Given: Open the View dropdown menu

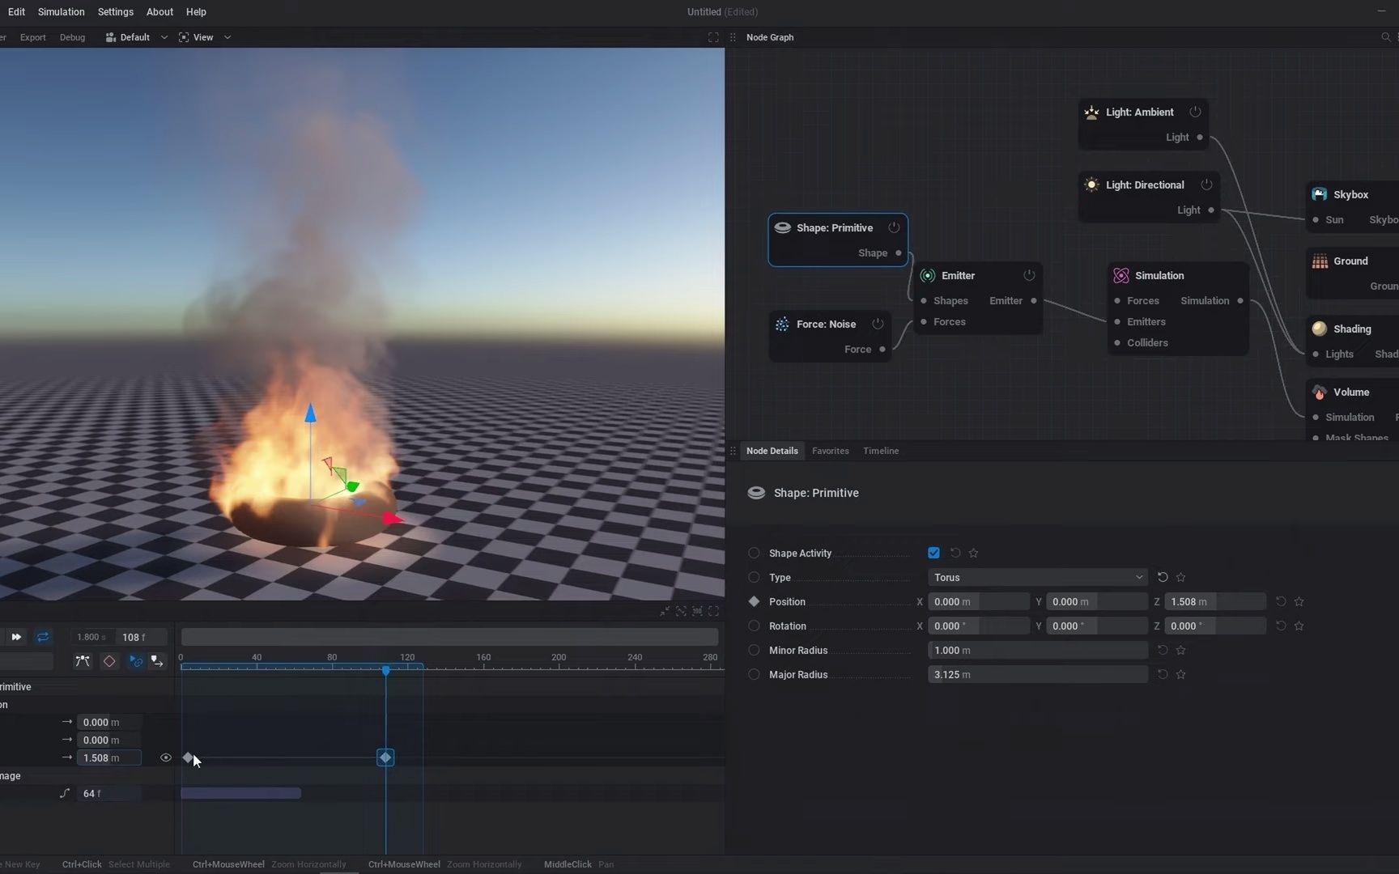Looking at the screenshot, I should pos(205,37).
